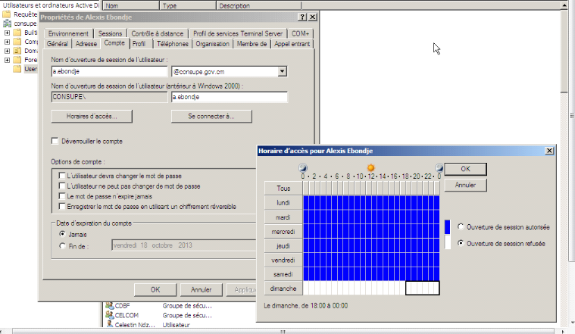Screen dimensions: 575x334
Task: Select the 'dimanche' row header
Action: pos(283,289)
